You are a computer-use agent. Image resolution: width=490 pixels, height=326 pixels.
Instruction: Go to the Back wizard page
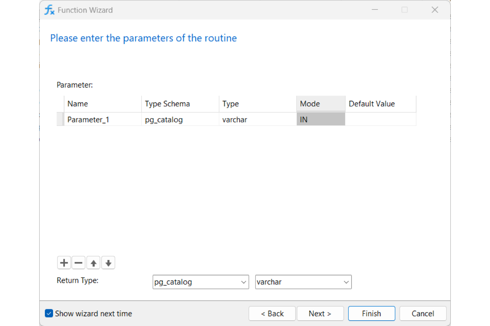tap(272, 313)
